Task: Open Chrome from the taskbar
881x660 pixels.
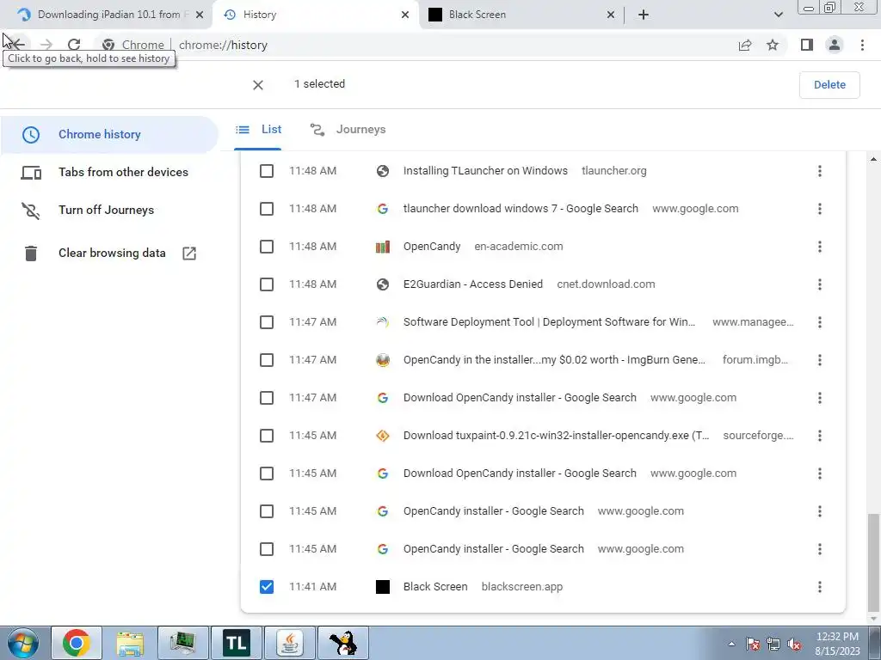Action: click(77, 643)
